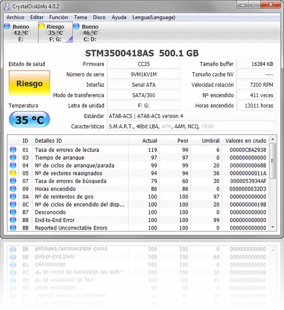Screen dimensions: 284x310
Task: Click the yellow Riesgo health status button
Action: click(29, 83)
